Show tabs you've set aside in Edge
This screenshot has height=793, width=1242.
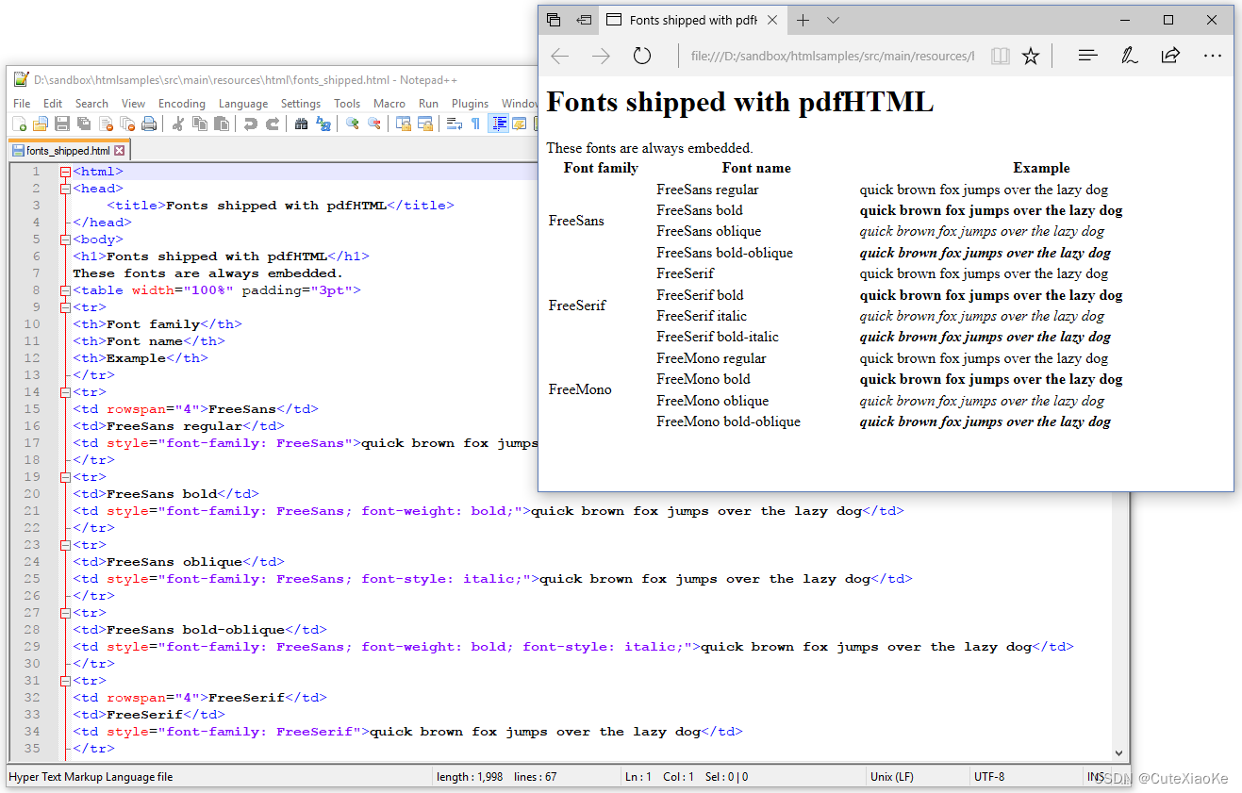pos(554,20)
